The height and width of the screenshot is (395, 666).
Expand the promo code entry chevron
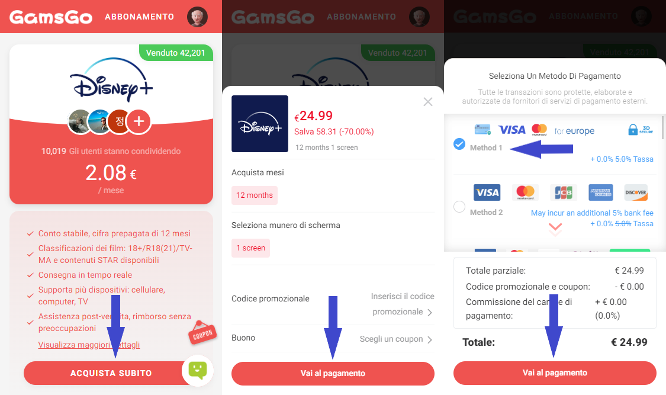(x=430, y=313)
